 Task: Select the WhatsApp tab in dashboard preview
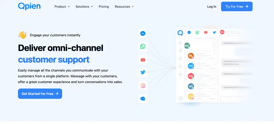pyautogui.click(x=197, y=32)
